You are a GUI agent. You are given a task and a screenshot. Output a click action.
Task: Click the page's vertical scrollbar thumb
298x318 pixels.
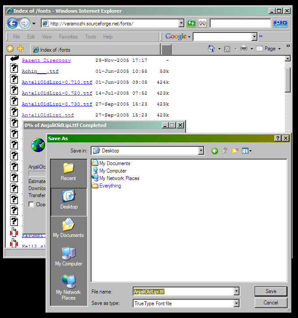[x=287, y=79]
